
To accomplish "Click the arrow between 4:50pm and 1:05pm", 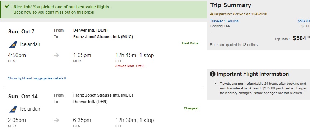I will (56, 56).
